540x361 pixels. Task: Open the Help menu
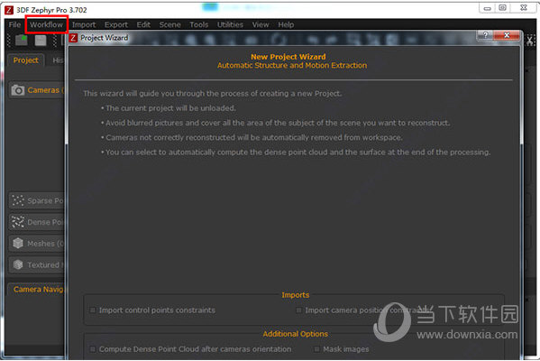coord(286,25)
